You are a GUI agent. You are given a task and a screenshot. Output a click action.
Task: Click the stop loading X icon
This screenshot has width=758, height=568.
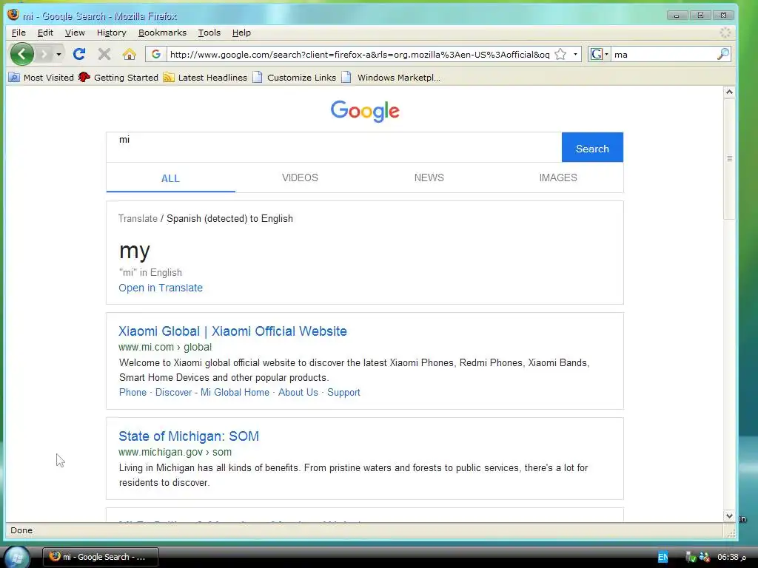click(x=104, y=54)
